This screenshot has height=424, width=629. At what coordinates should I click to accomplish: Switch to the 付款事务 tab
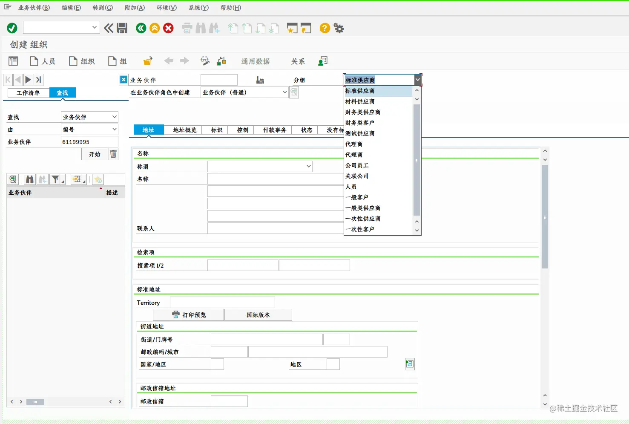pos(275,130)
